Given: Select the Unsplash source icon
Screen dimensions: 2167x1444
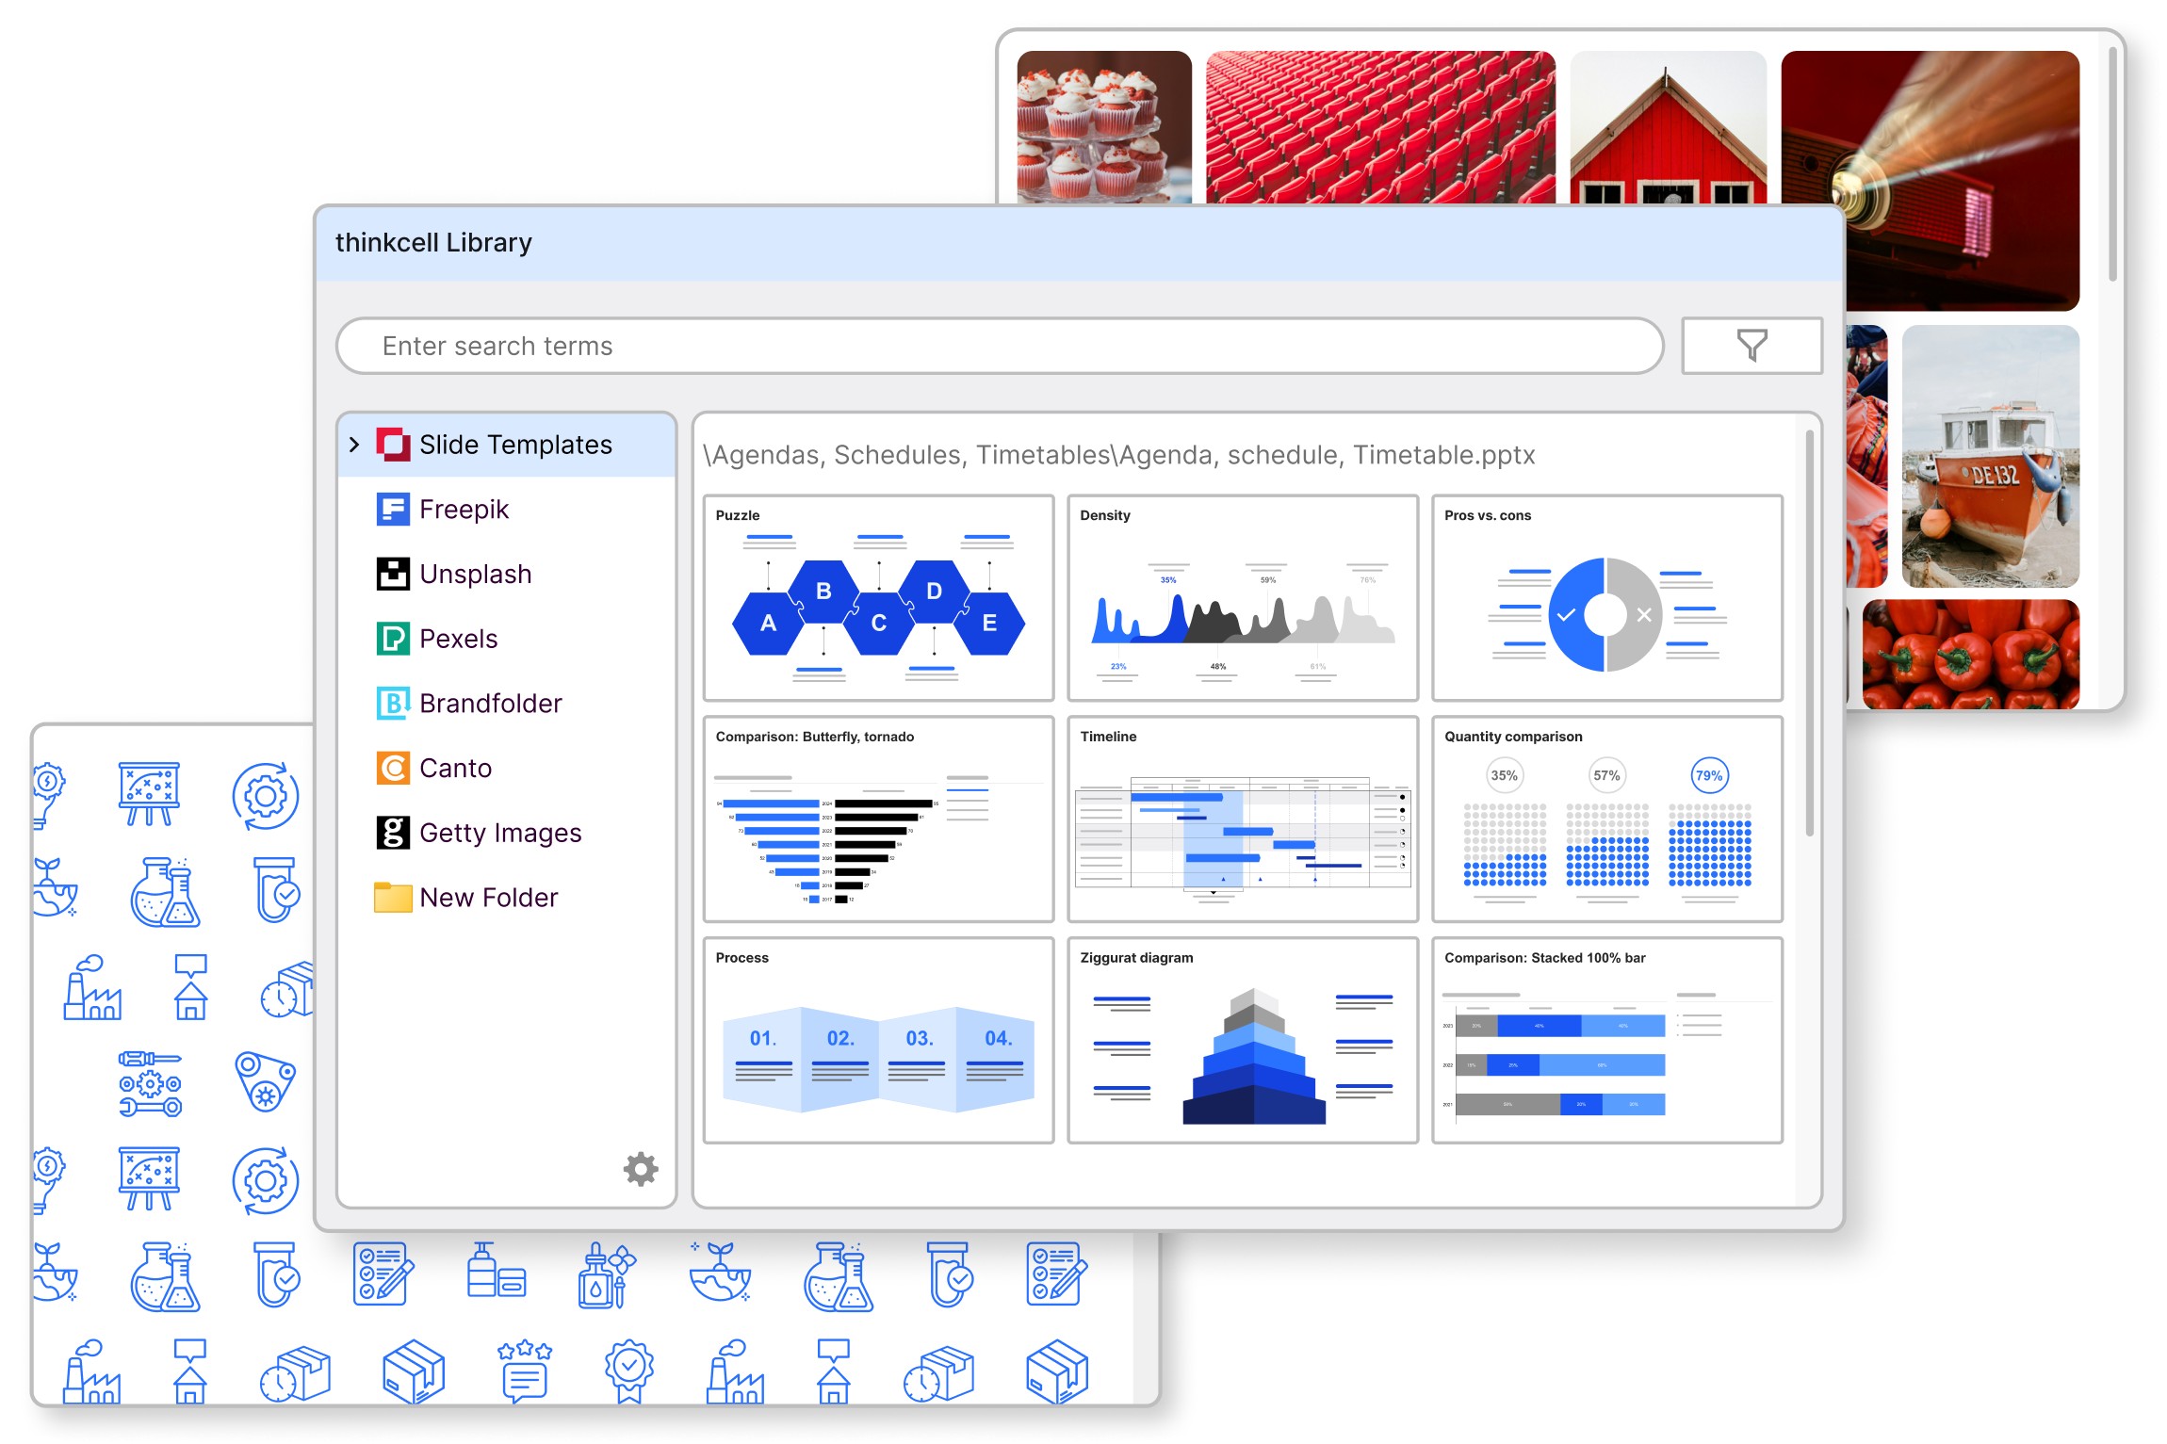Looking at the screenshot, I should [393, 574].
